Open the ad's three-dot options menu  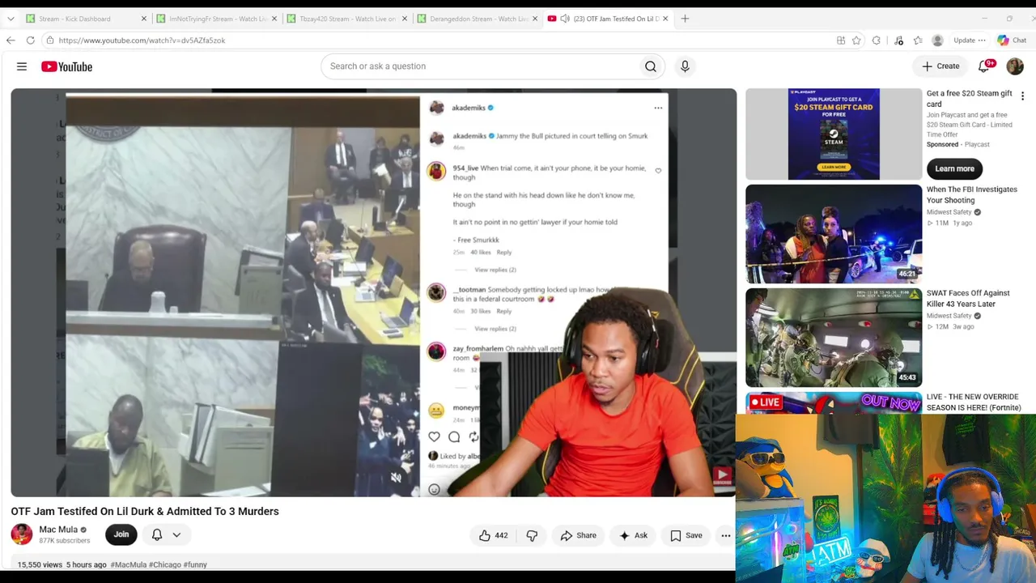pyautogui.click(x=1022, y=96)
